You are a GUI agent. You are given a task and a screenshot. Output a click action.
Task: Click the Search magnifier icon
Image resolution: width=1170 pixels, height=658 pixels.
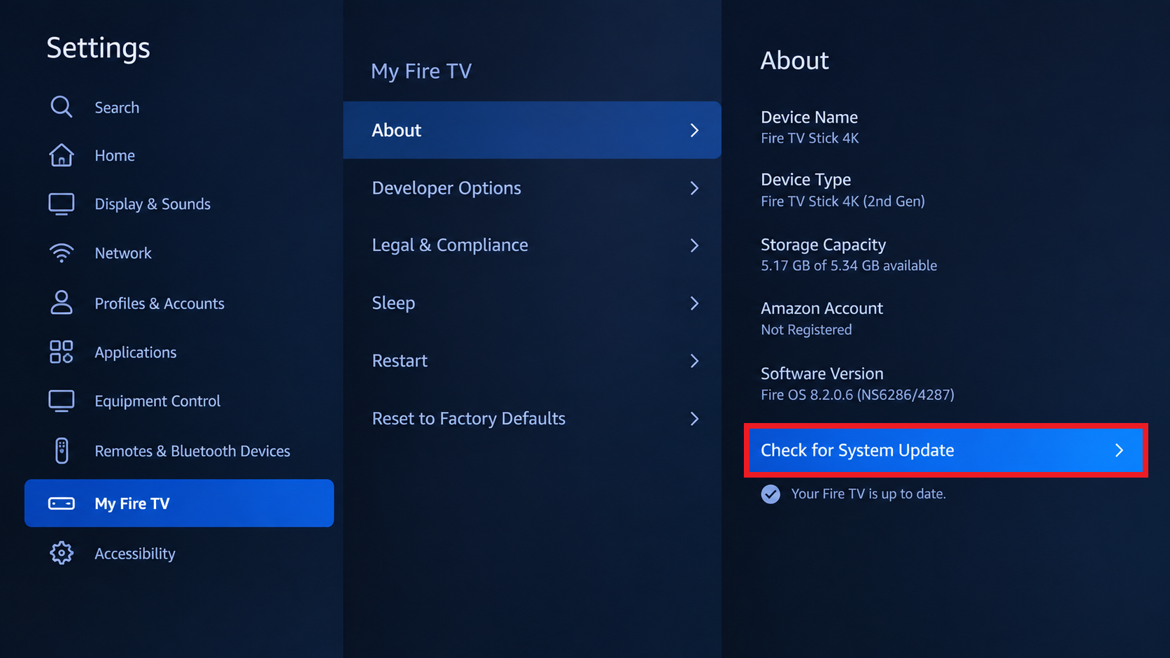[62, 107]
